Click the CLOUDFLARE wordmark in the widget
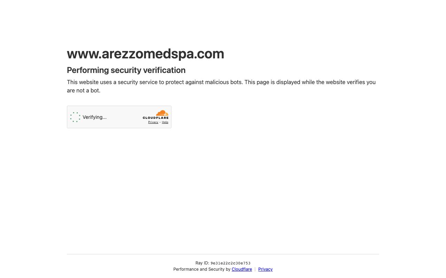This screenshot has height=278, width=446. pyautogui.click(x=155, y=118)
